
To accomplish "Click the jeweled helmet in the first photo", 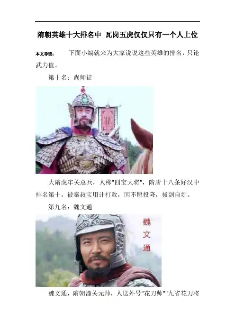I will 82,102.
